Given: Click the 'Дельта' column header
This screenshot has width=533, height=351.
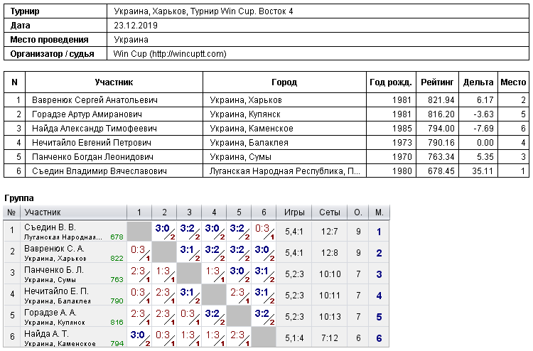Looking at the screenshot, I should (x=478, y=82).
